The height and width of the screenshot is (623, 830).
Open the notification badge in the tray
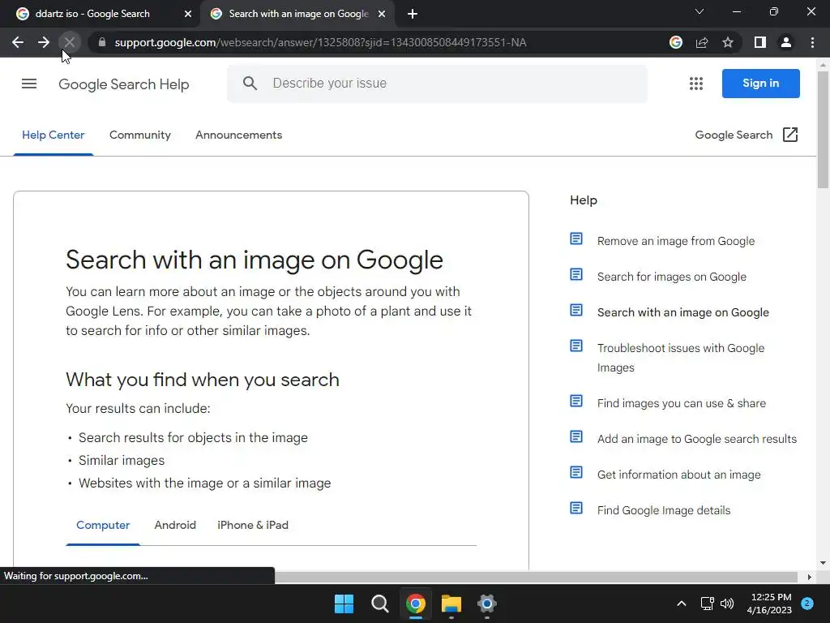pyautogui.click(x=807, y=604)
